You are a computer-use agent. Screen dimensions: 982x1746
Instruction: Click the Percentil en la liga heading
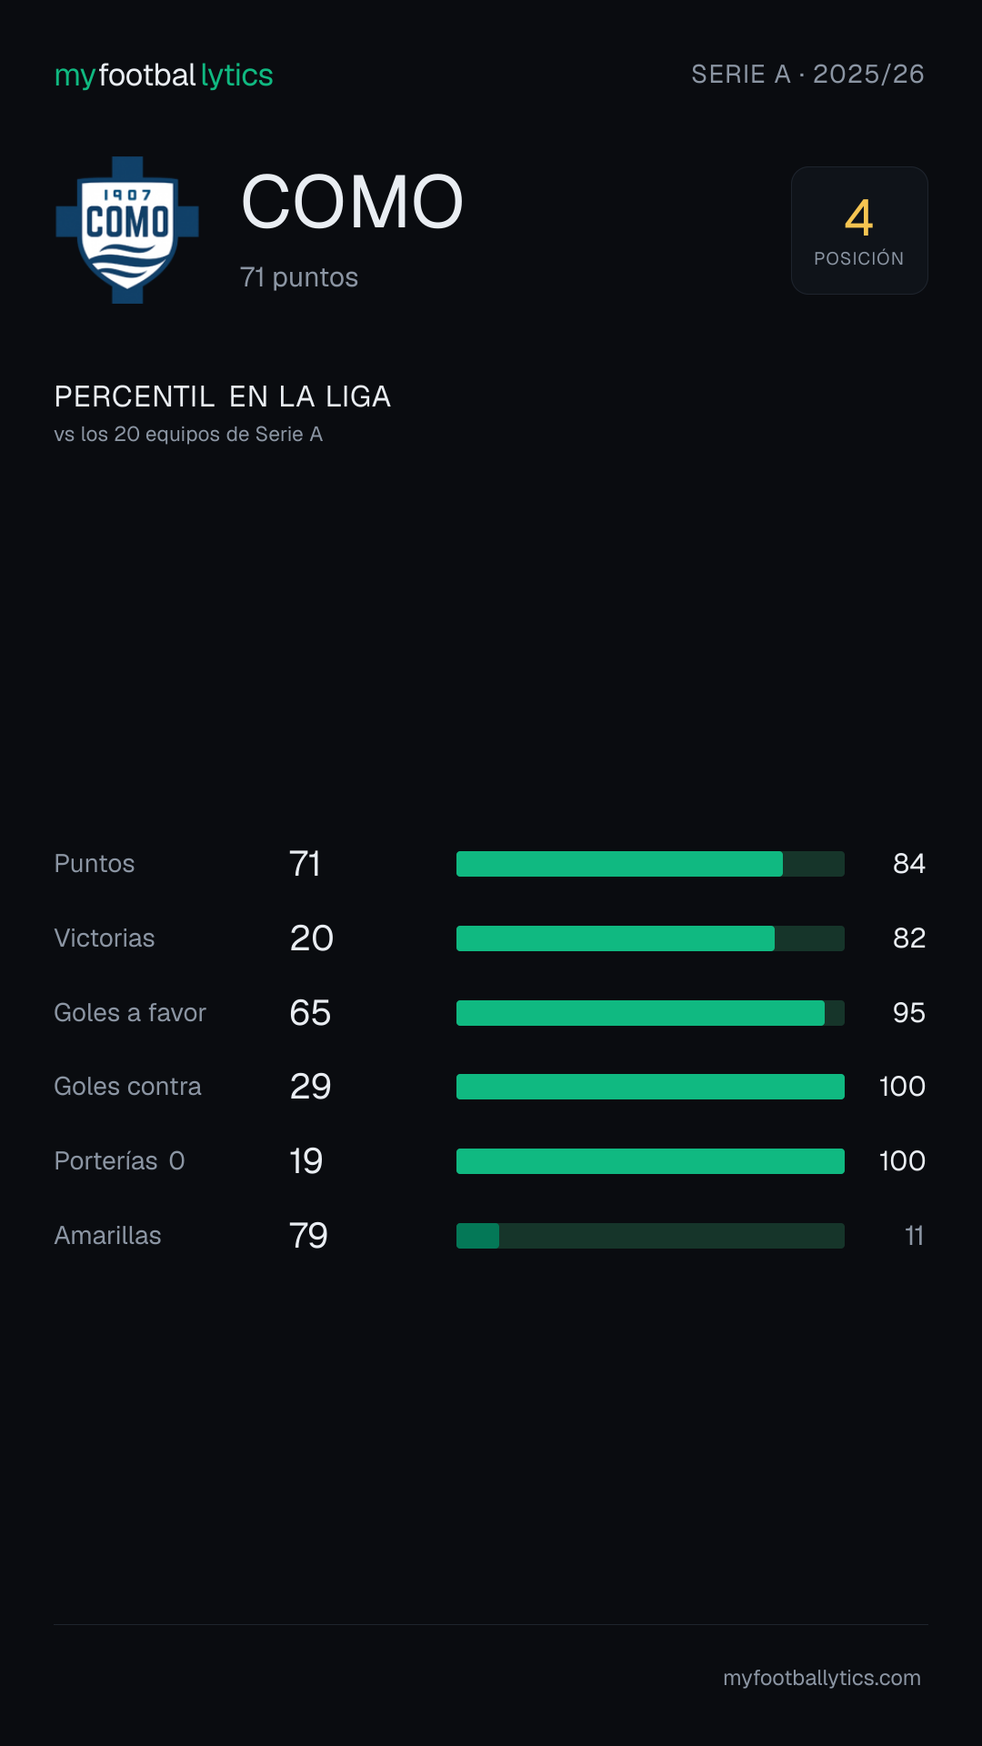[223, 396]
